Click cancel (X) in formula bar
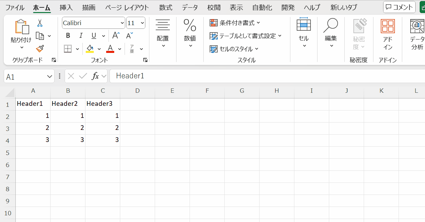Viewport: 425px width, 222px height. coord(71,76)
